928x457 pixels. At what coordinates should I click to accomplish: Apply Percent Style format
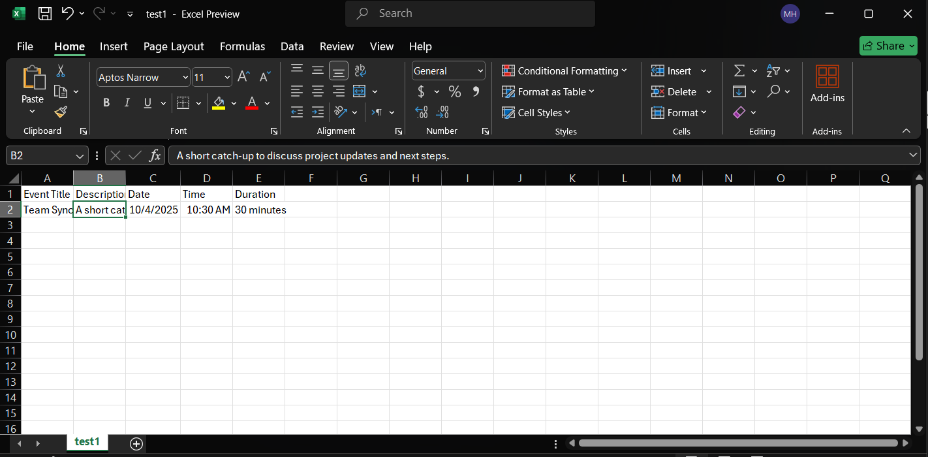[455, 91]
